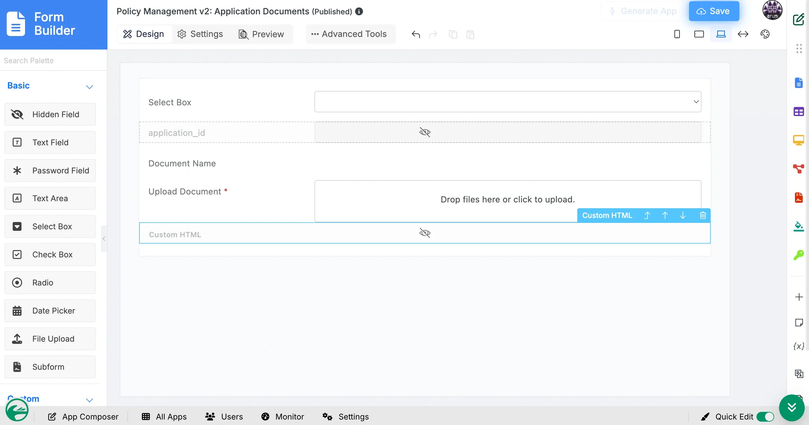Collapse the Basic palette section

click(89, 87)
